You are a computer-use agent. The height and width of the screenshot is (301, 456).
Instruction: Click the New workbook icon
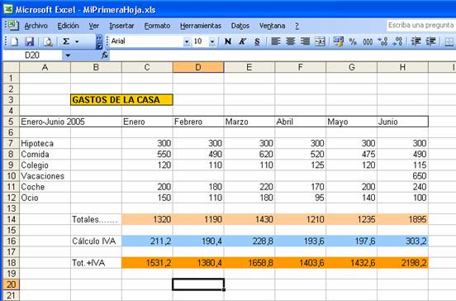click(14, 41)
